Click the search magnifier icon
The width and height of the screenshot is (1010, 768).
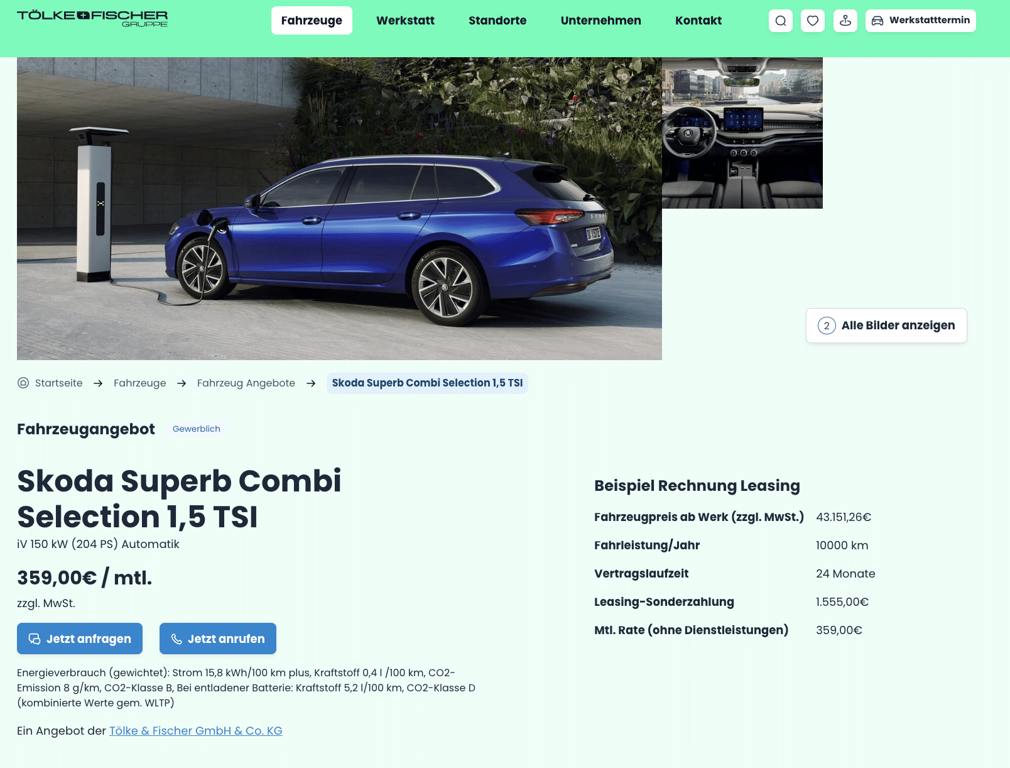(781, 21)
